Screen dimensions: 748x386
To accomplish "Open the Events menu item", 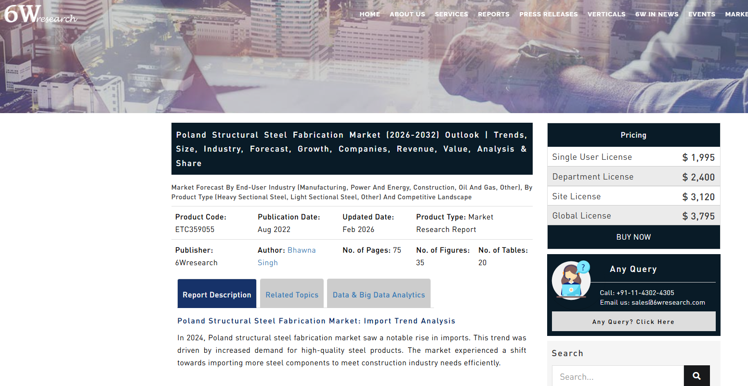I will pos(701,14).
